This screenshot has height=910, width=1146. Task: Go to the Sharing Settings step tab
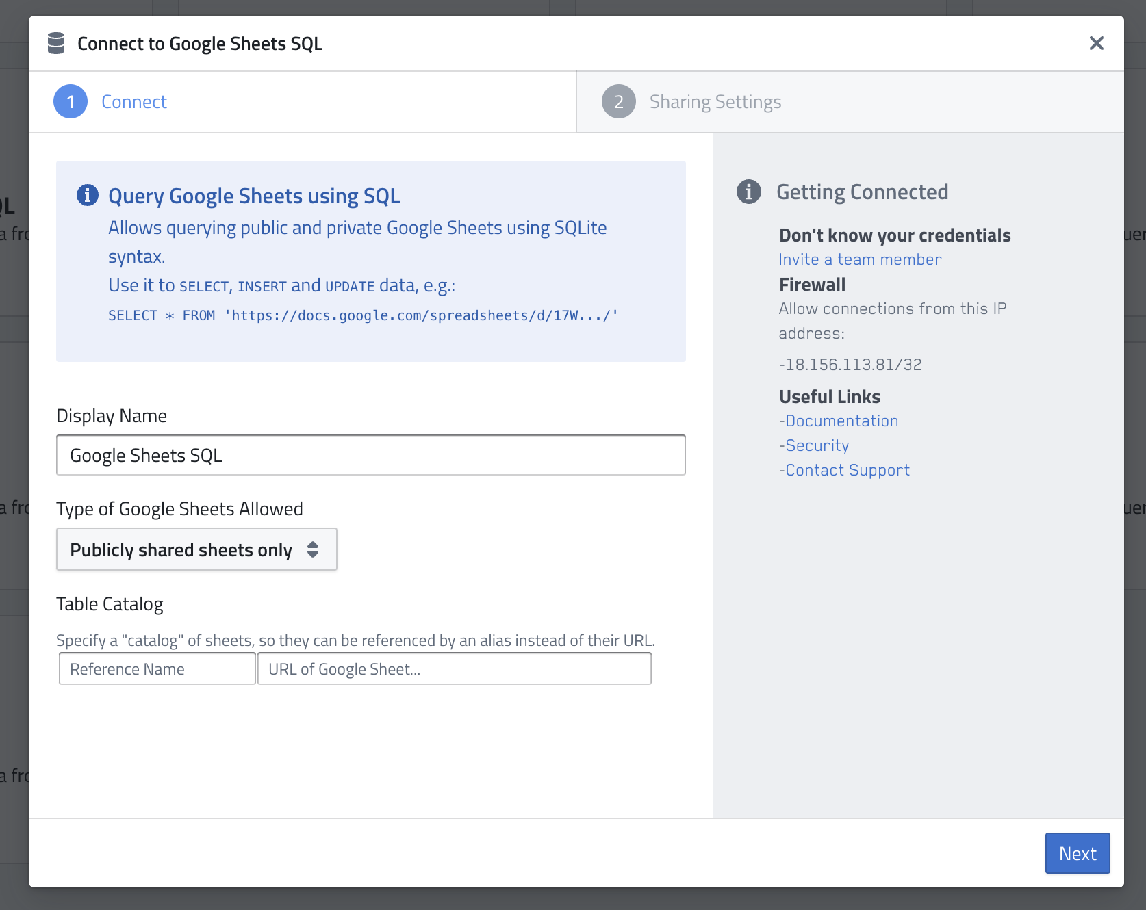point(715,102)
